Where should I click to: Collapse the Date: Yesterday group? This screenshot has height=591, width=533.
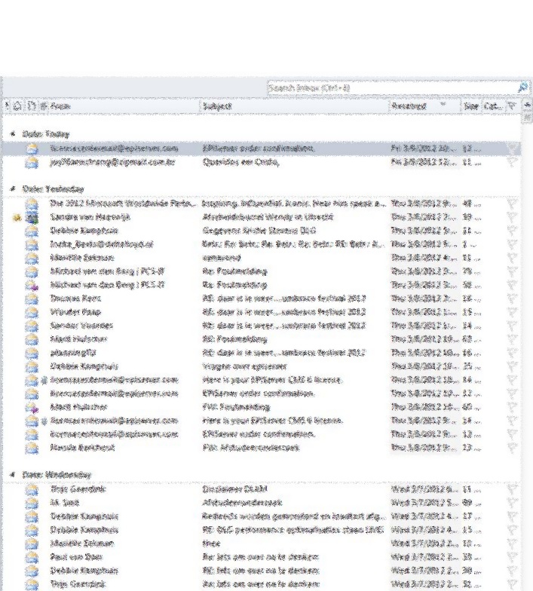tap(12, 189)
